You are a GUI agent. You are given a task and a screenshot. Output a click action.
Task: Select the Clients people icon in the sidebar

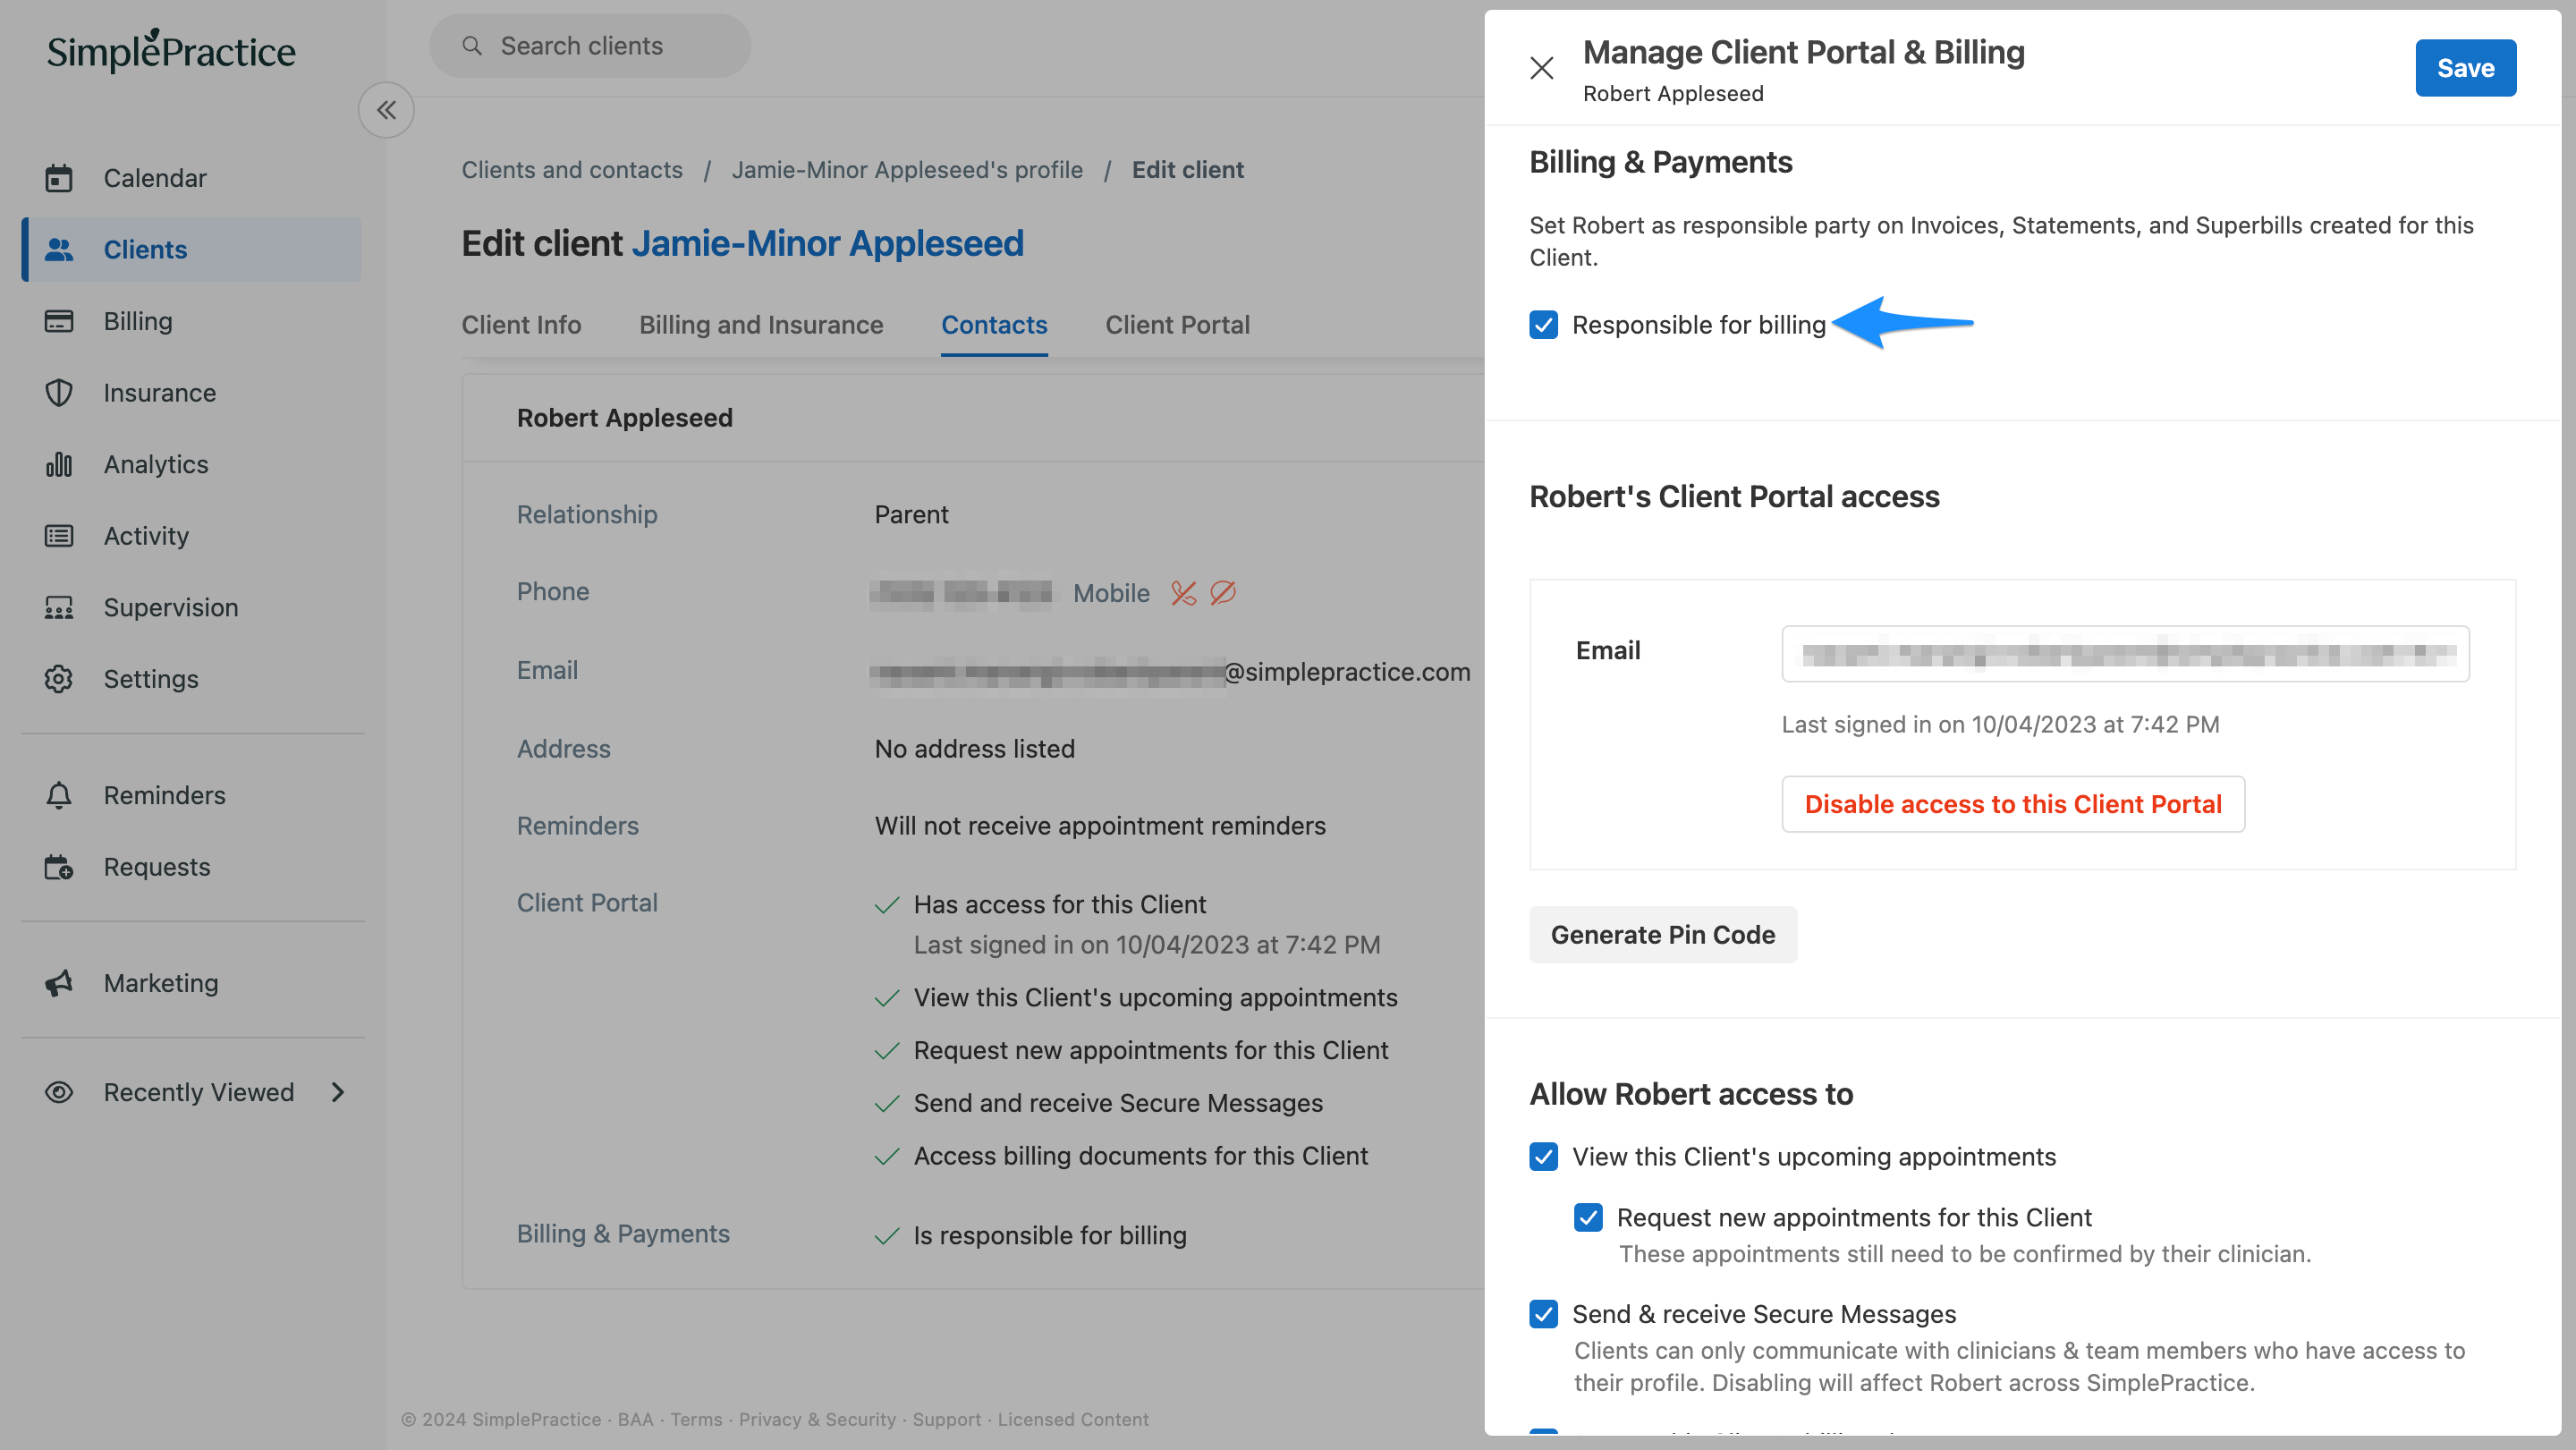59,249
